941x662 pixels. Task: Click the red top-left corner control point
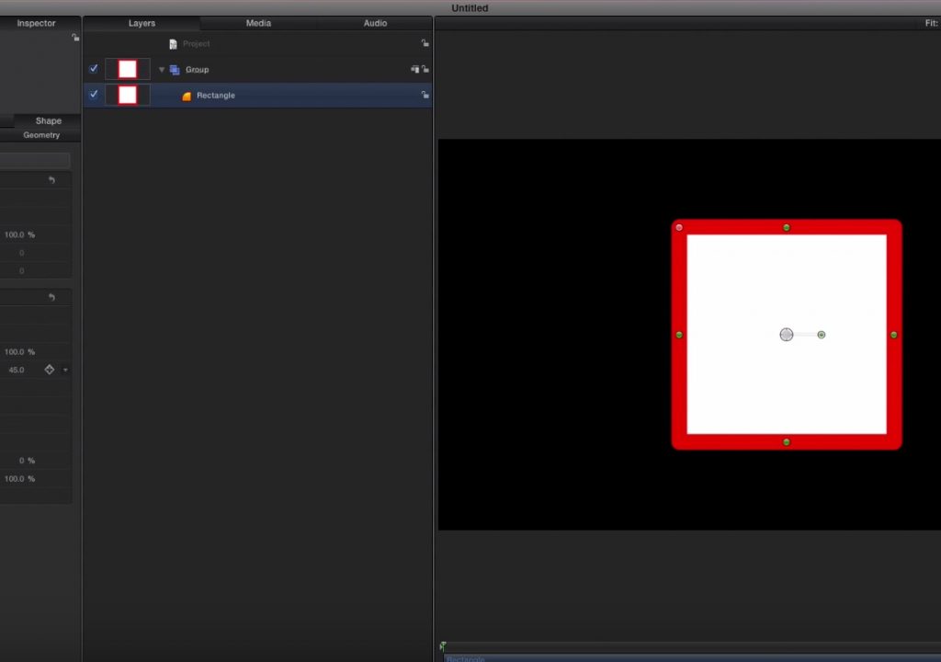point(679,227)
